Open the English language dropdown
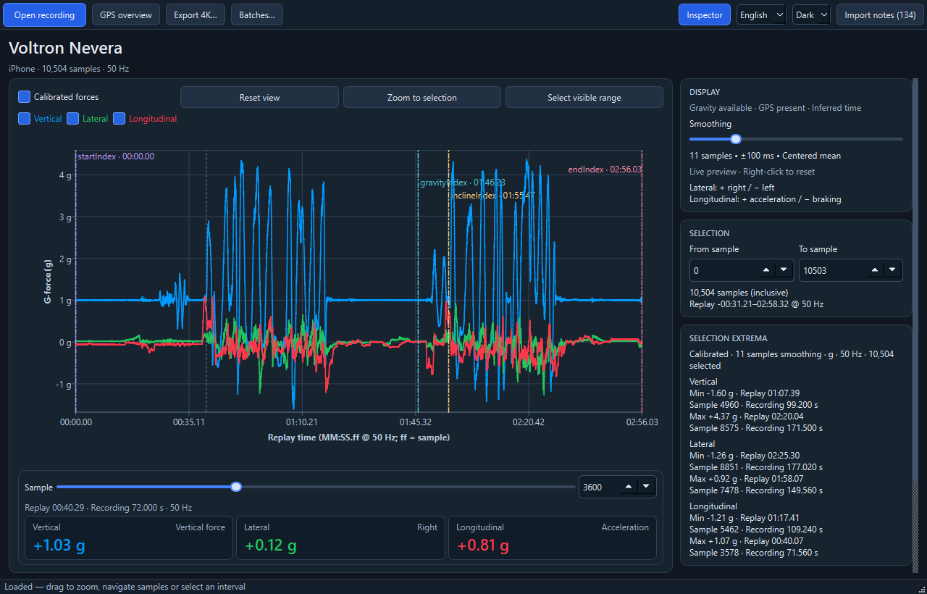 point(762,15)
